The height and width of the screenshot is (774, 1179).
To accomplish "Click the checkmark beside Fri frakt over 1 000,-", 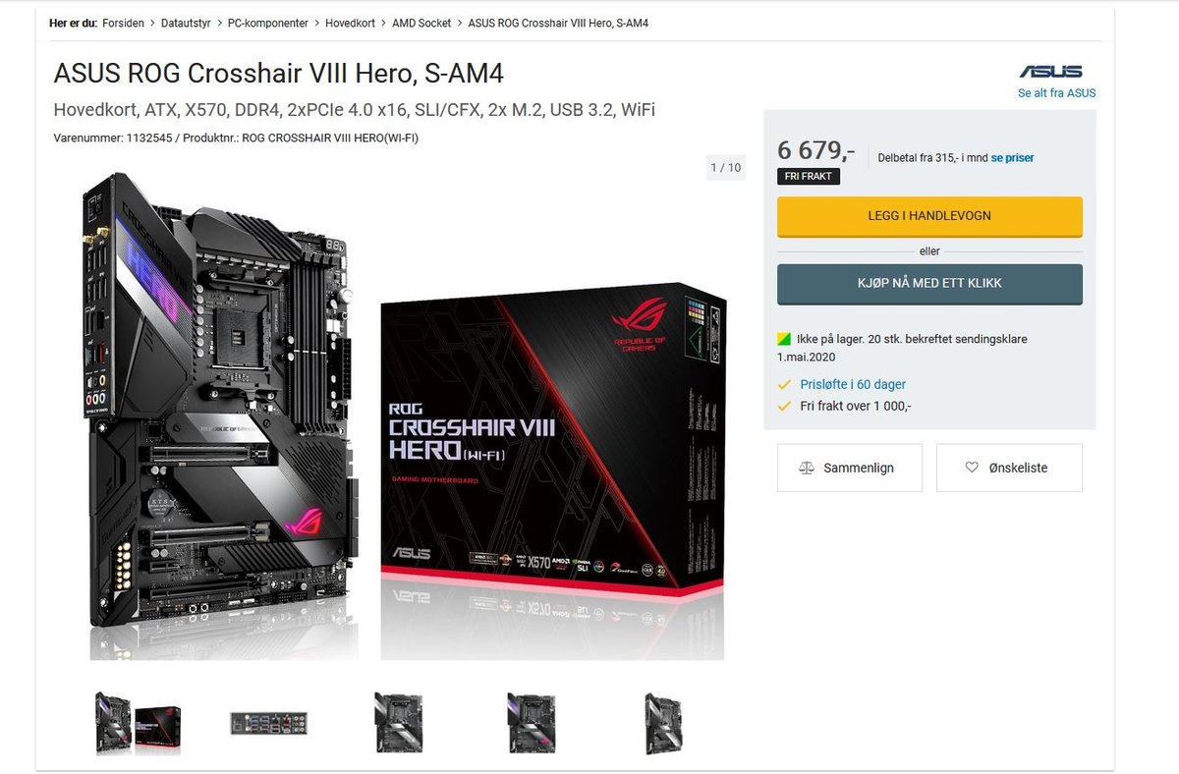I will click(784, 405).
